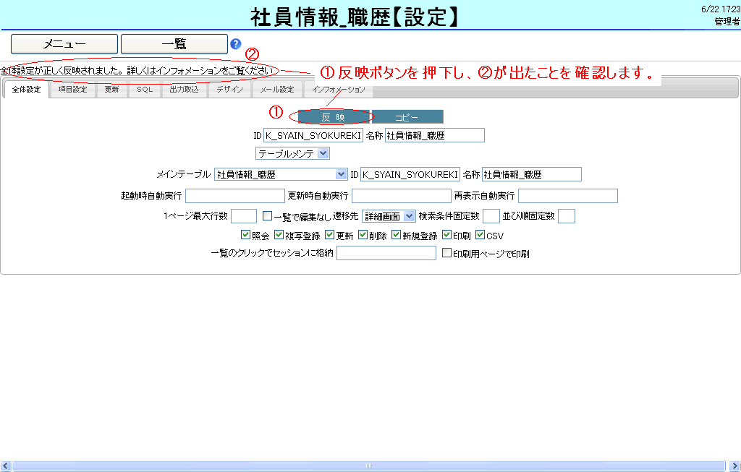Click the 1ページ最大行数 input field
The height and width of the screenshot is (472, 741).
244,215
